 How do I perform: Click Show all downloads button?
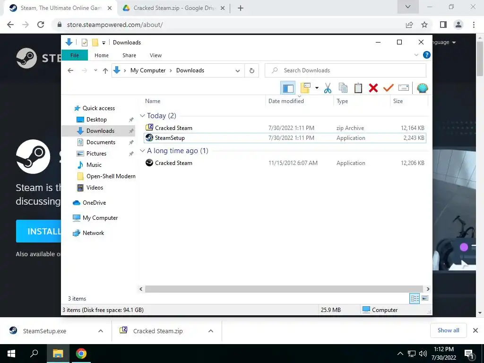coord(448,330)
